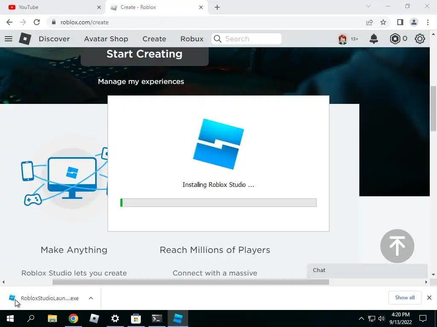
Task: Close the downloads bar
Action: 429,298
